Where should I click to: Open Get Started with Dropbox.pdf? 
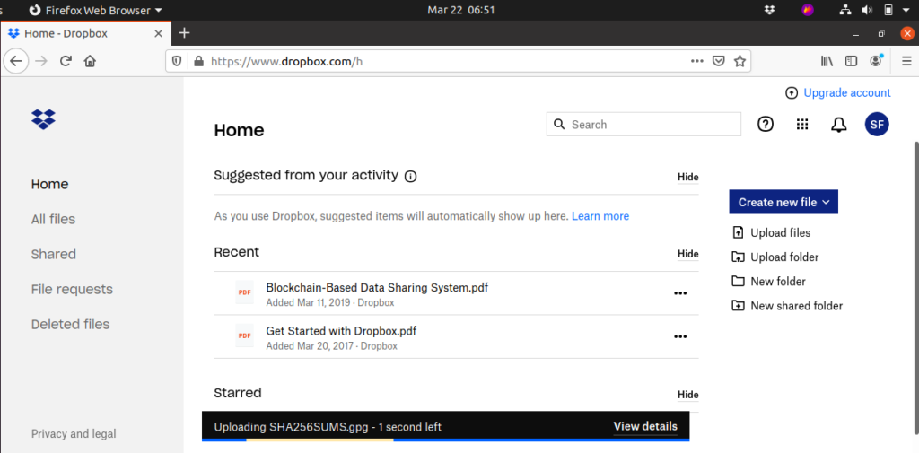click(341, 330)
